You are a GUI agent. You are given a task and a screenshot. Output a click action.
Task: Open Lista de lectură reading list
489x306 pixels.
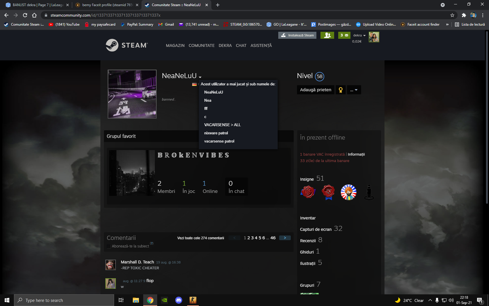(470, 24)
